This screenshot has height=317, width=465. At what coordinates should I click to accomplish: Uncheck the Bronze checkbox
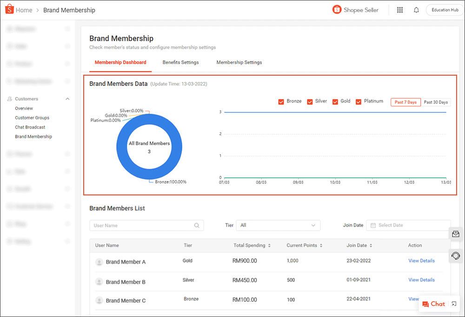281,102
